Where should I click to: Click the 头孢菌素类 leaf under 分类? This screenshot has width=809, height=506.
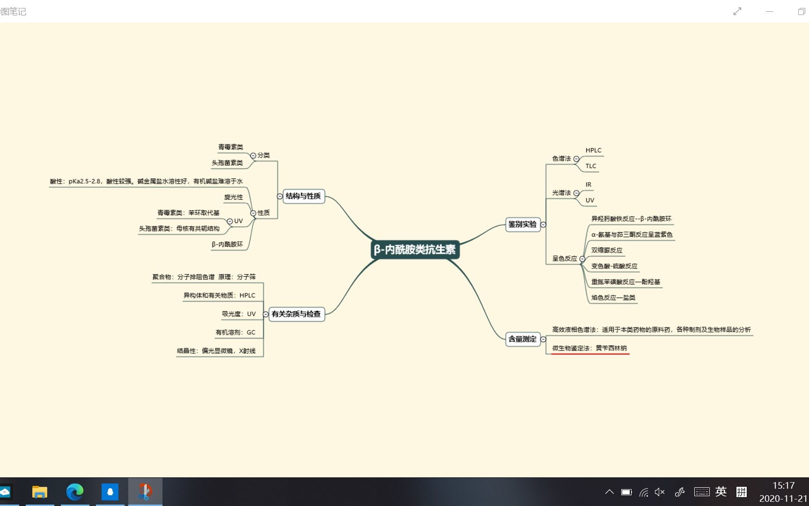227,163
